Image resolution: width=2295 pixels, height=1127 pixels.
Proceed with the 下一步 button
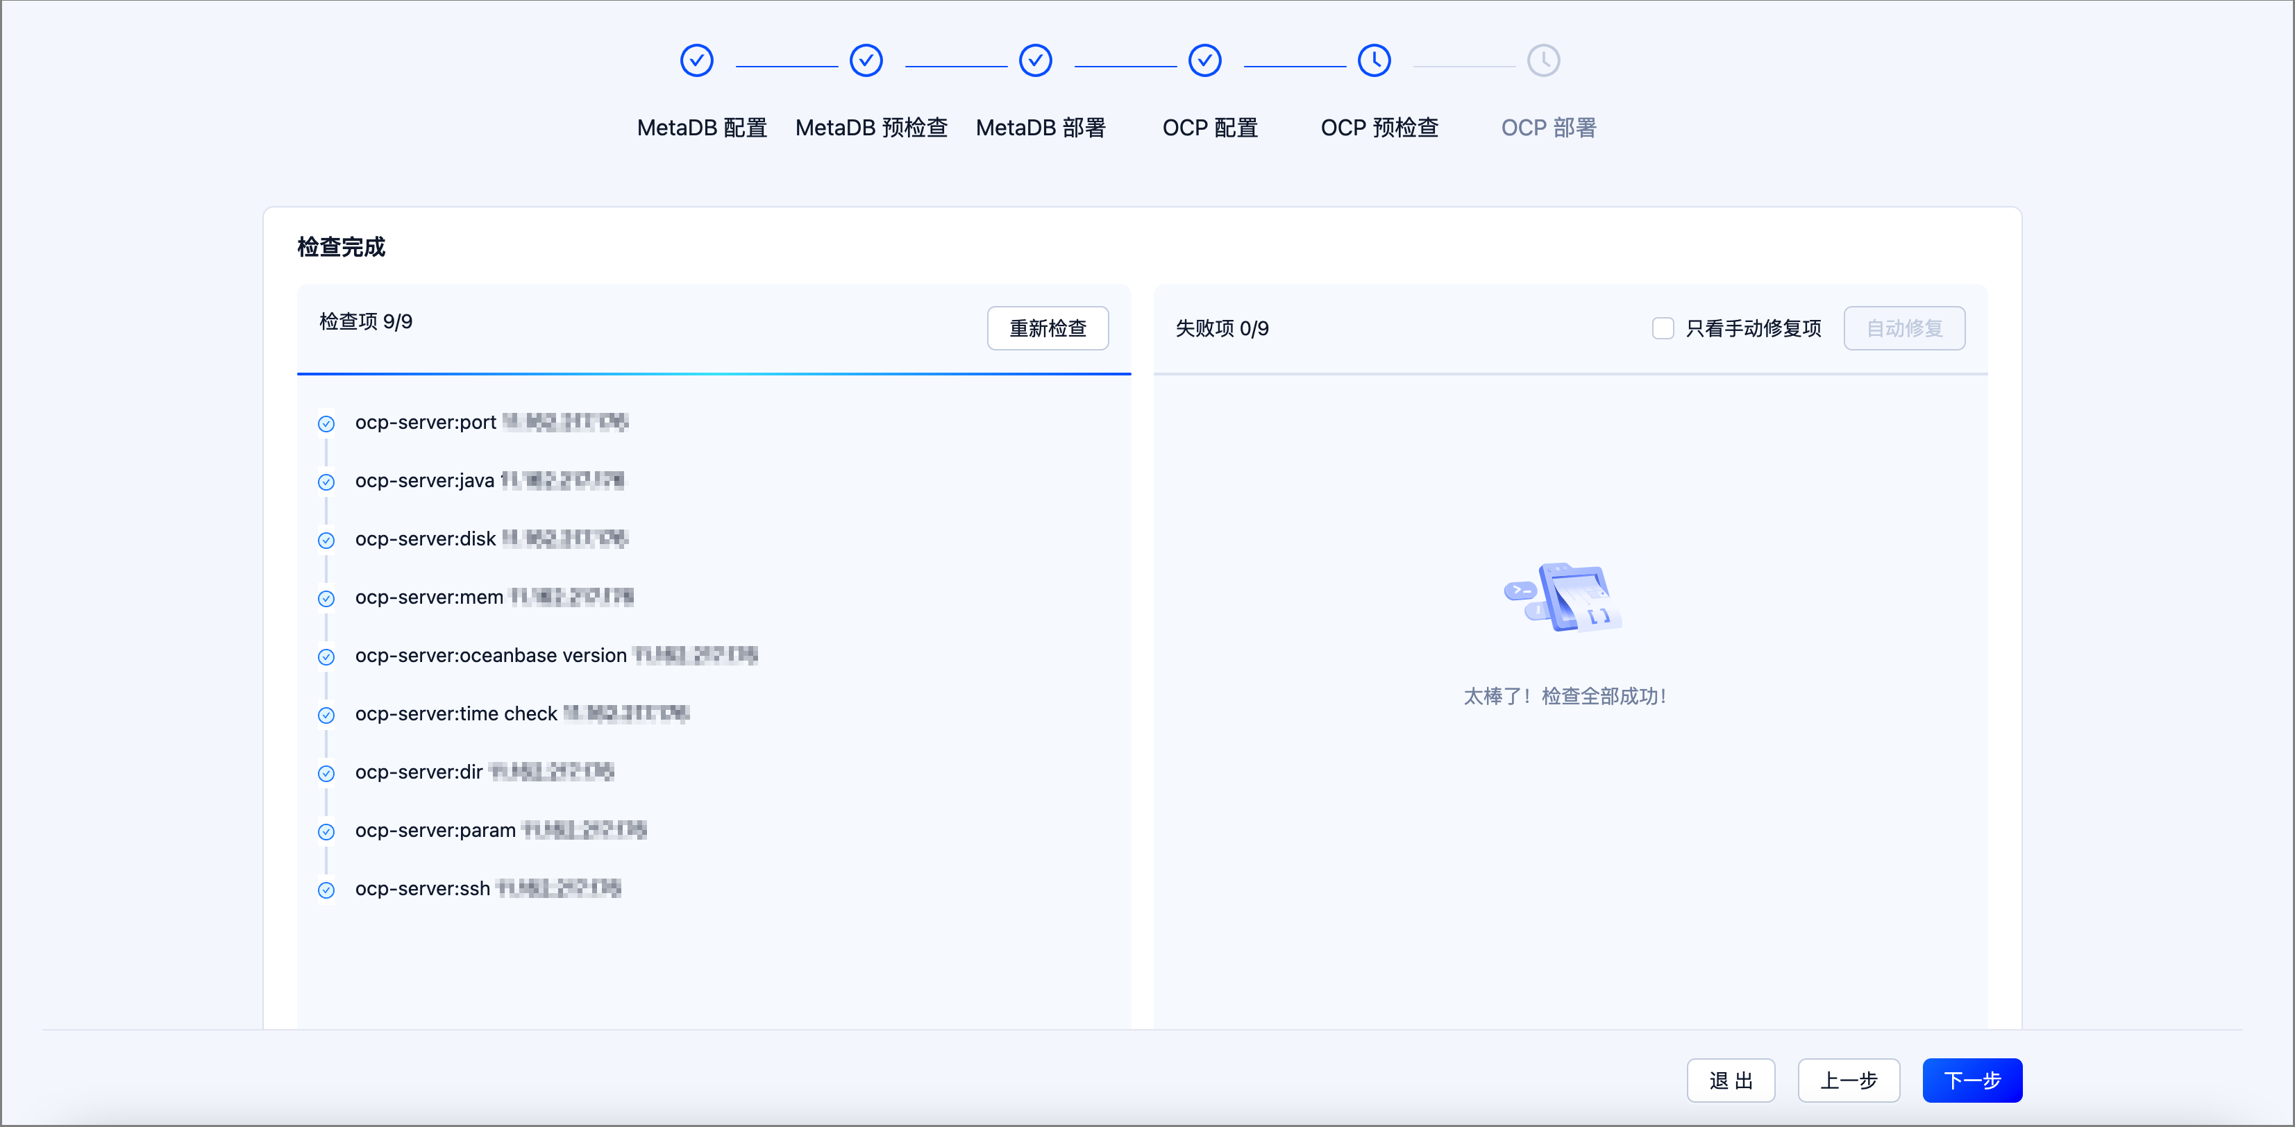[x=1972, y=1081]
